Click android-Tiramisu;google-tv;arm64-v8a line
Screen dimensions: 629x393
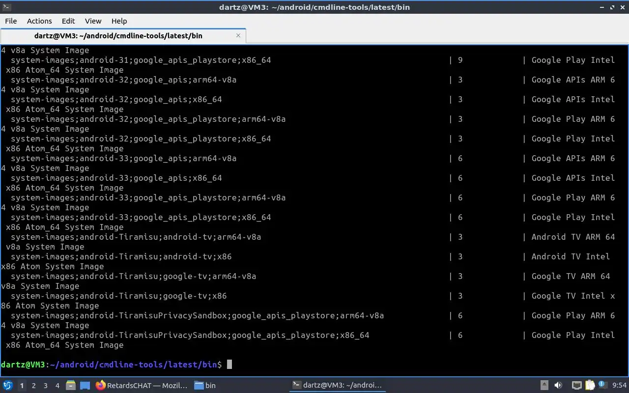(x=133, y=276)
